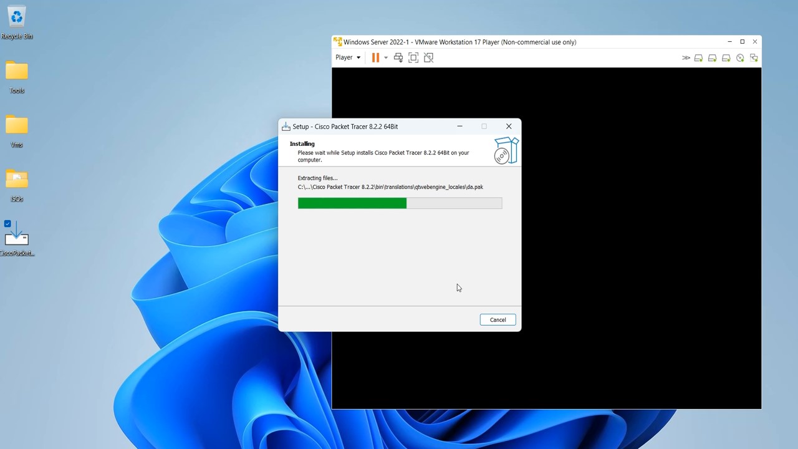Click the da.pak file path text
Image resolution: width=798 pixels, height=449 pixels.
click(x=390, y=187)
